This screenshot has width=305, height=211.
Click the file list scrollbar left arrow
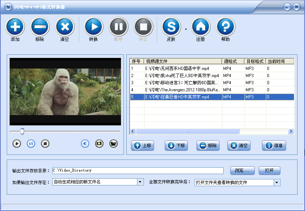pyautogui.click(x=133, y=131)
